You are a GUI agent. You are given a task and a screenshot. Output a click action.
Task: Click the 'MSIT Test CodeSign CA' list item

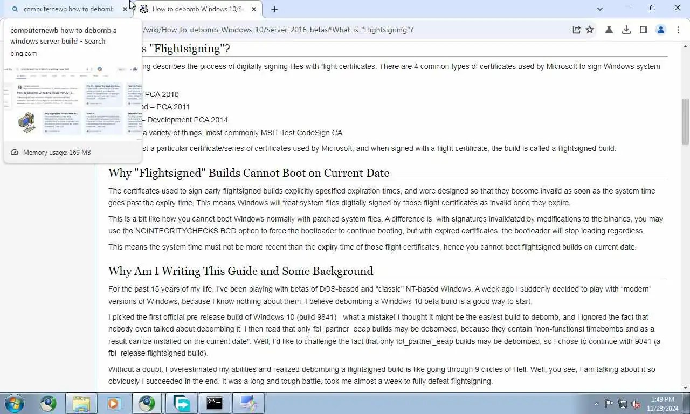click(301, 133)
